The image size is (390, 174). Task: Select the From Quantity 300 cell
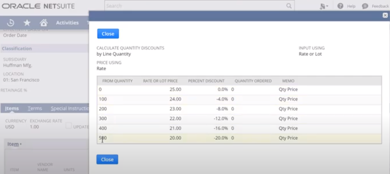tap(103, 118)
